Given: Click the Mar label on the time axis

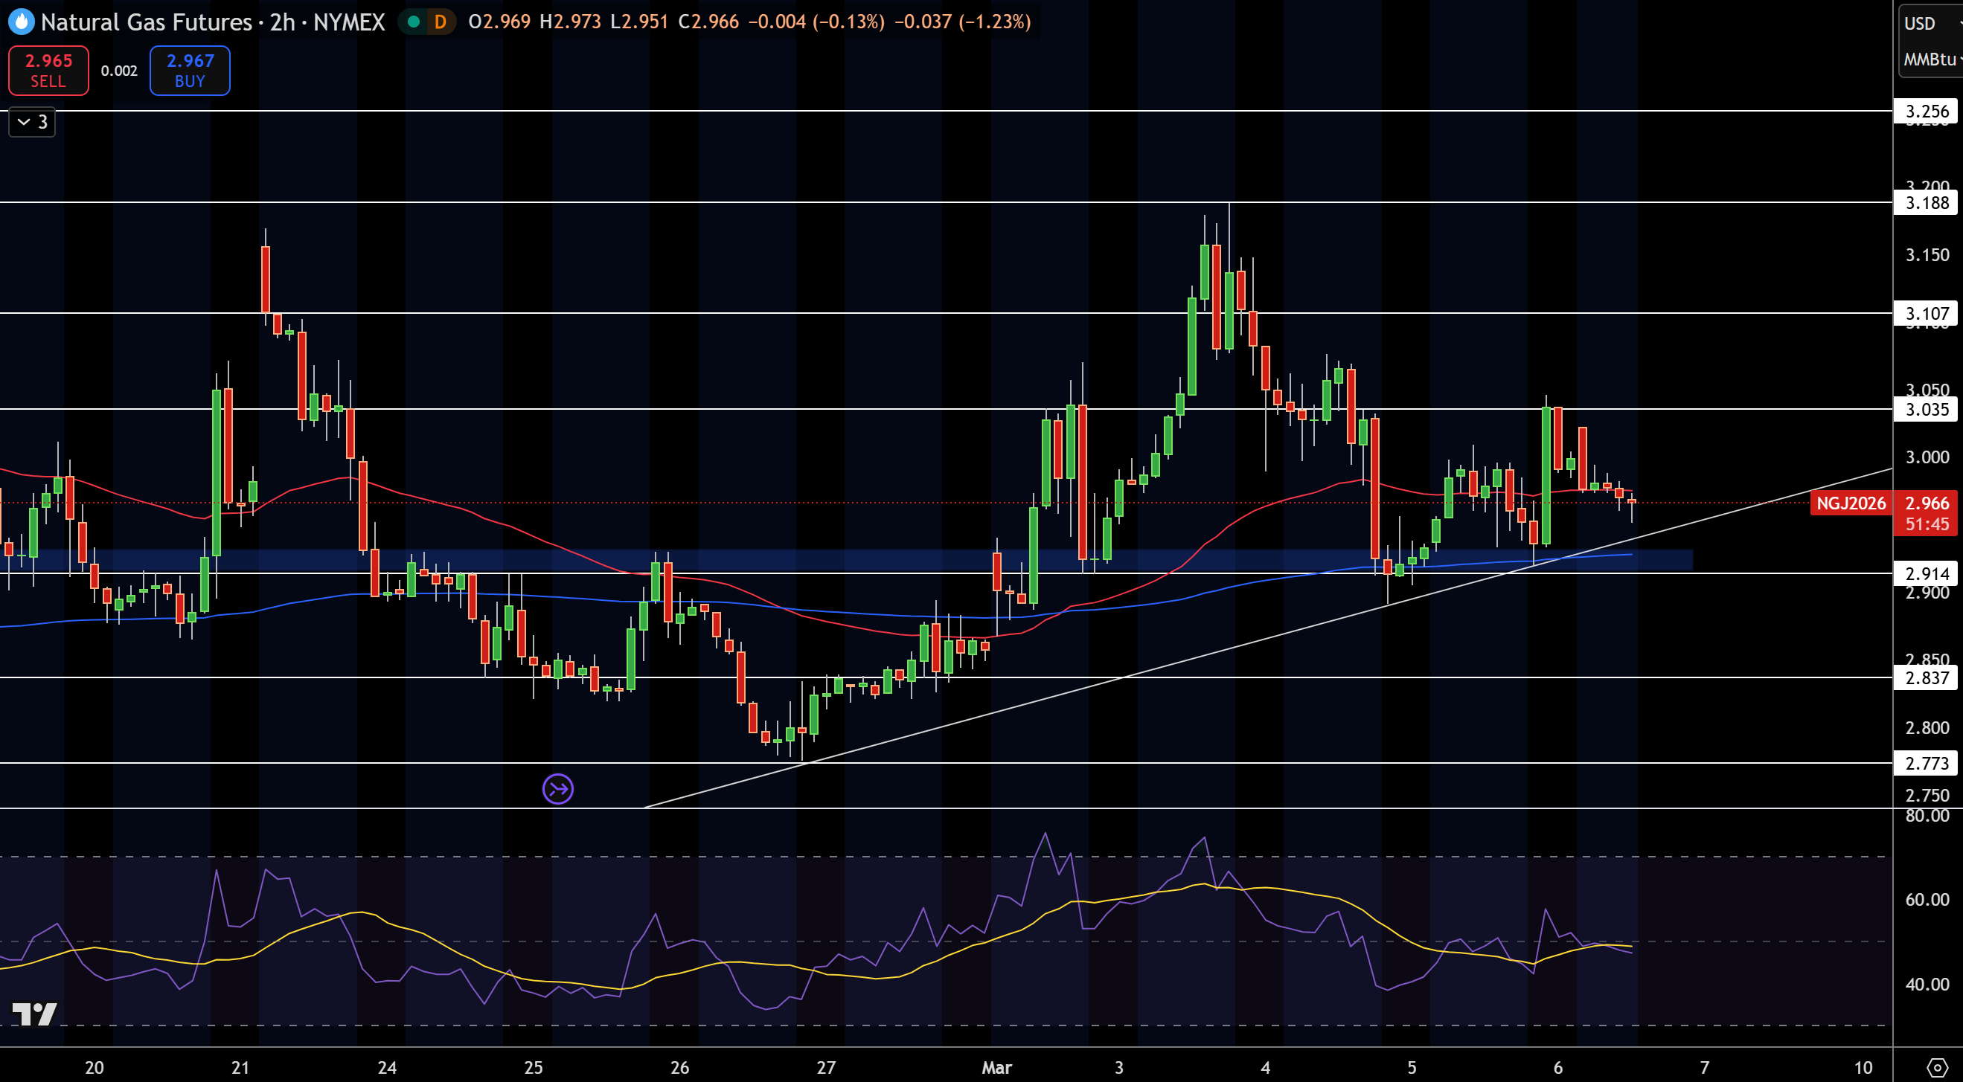Looking at the screenshot, I should [x=996, y=1068].
